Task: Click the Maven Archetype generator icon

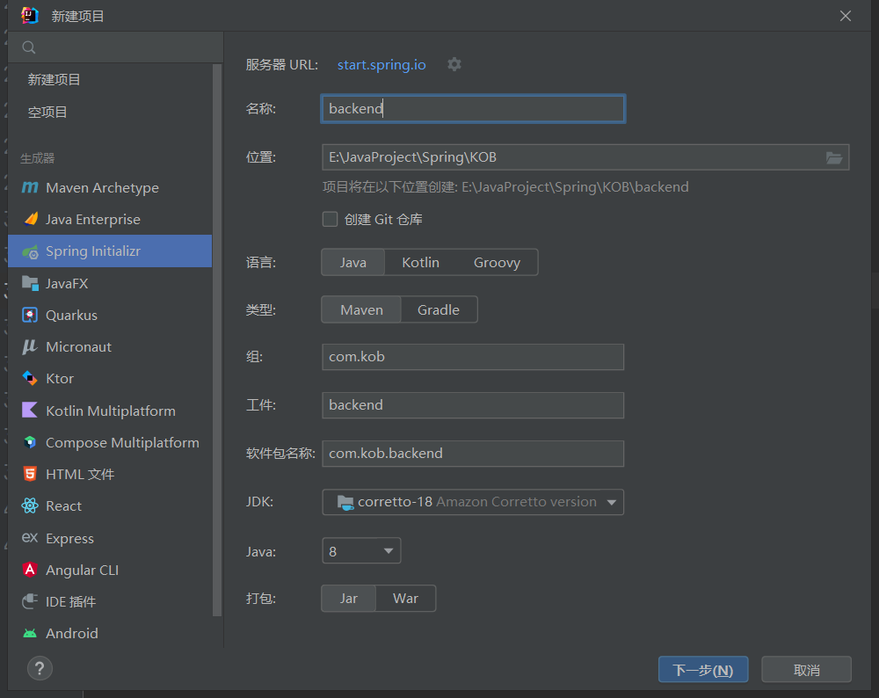Action: (30, 187)
